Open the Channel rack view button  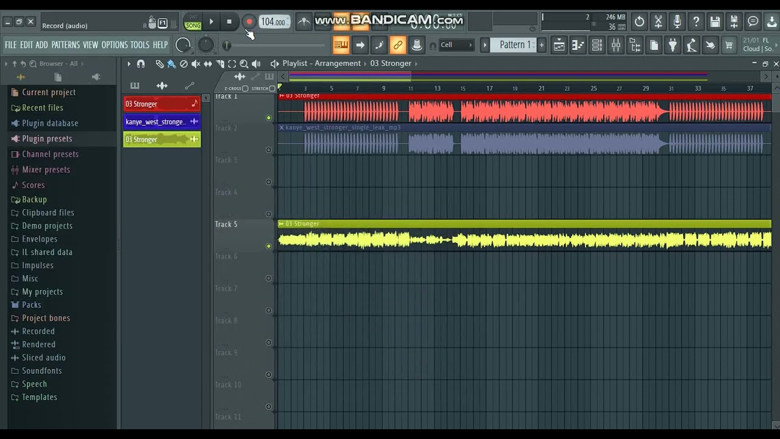[597, 45]
